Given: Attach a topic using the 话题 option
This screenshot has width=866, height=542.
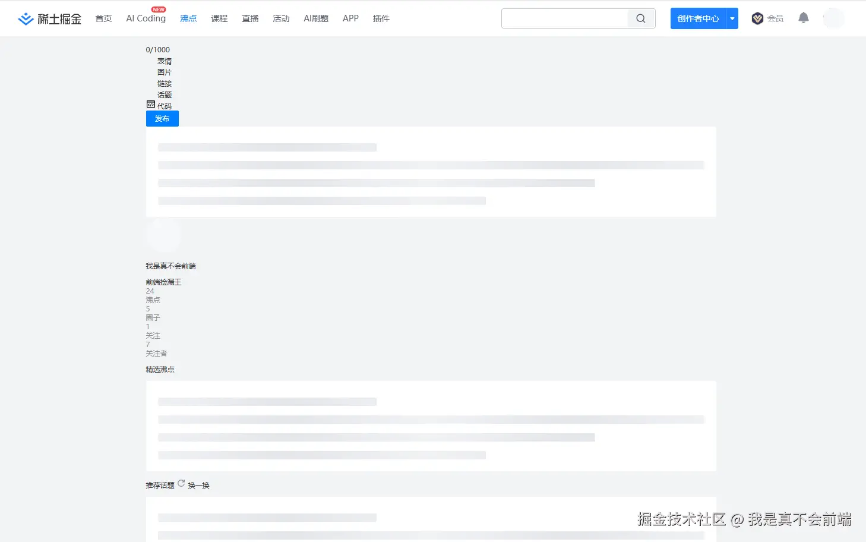Looking at the screenshot, I should pos(165,94).
